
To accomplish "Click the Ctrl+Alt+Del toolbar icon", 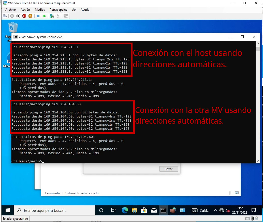I will point(5,16).
